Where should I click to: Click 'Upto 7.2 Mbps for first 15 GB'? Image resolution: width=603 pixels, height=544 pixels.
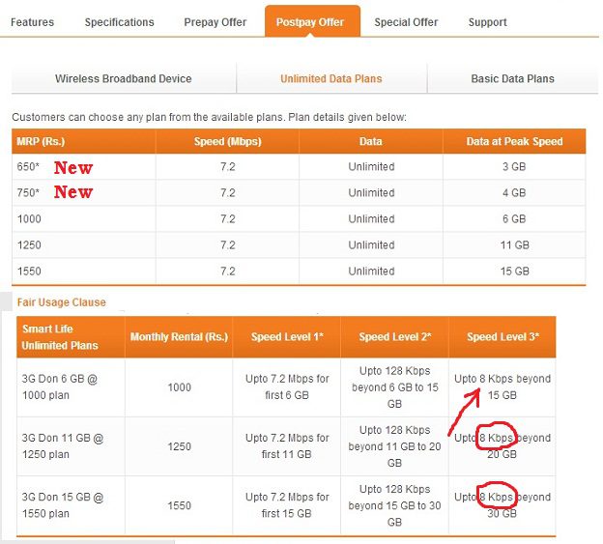point(287,505)
